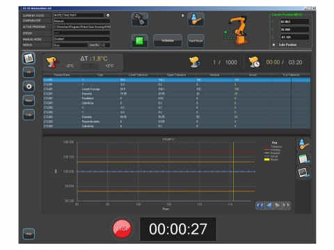Click the Line No field
Viewport: 334px width, 250px height.
click(105, 45)
